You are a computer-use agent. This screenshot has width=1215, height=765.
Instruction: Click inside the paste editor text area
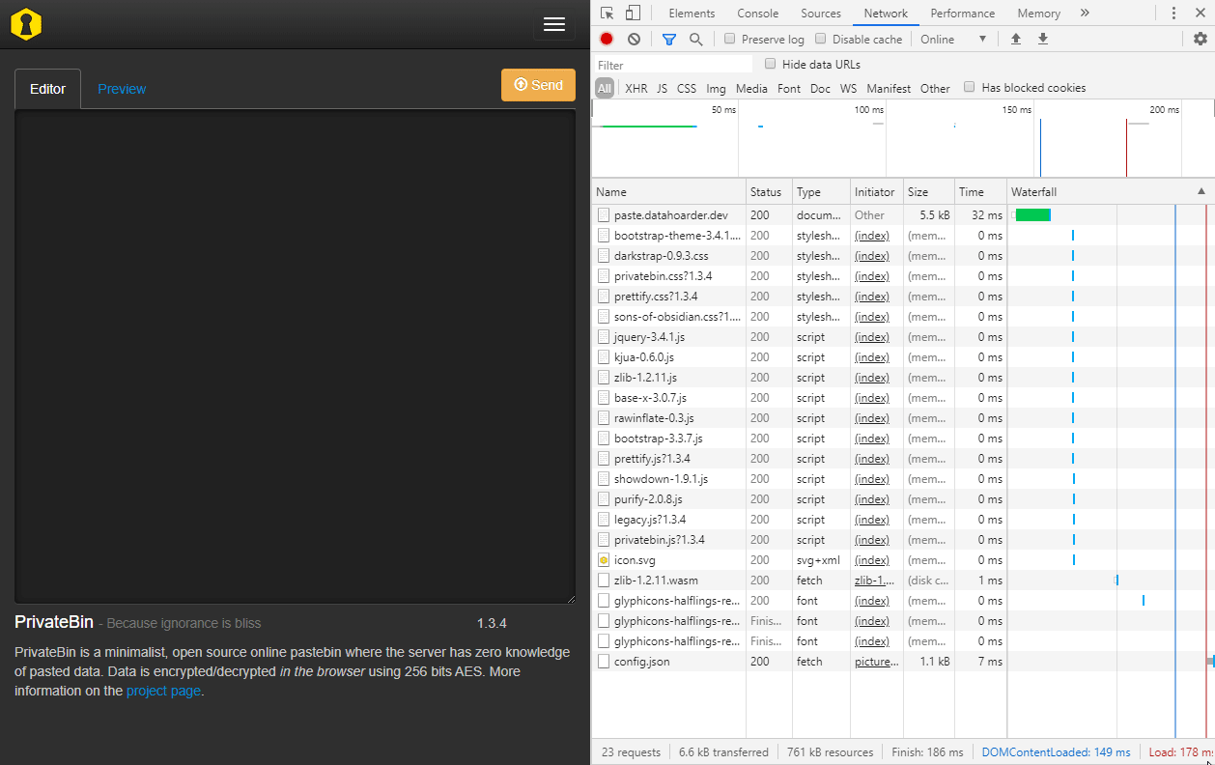click(295, 356)
